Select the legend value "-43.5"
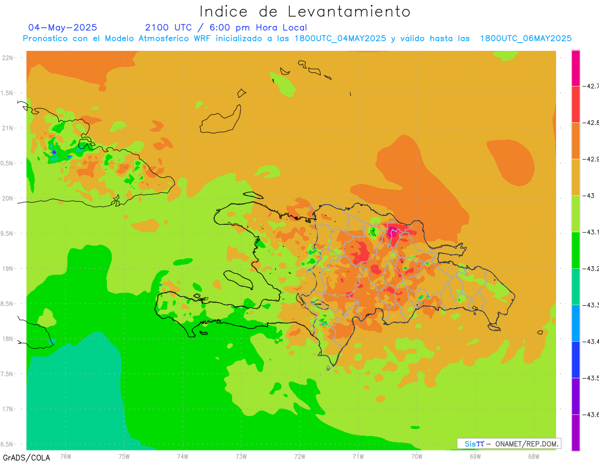The image size is (599, 463). (591, 378)
